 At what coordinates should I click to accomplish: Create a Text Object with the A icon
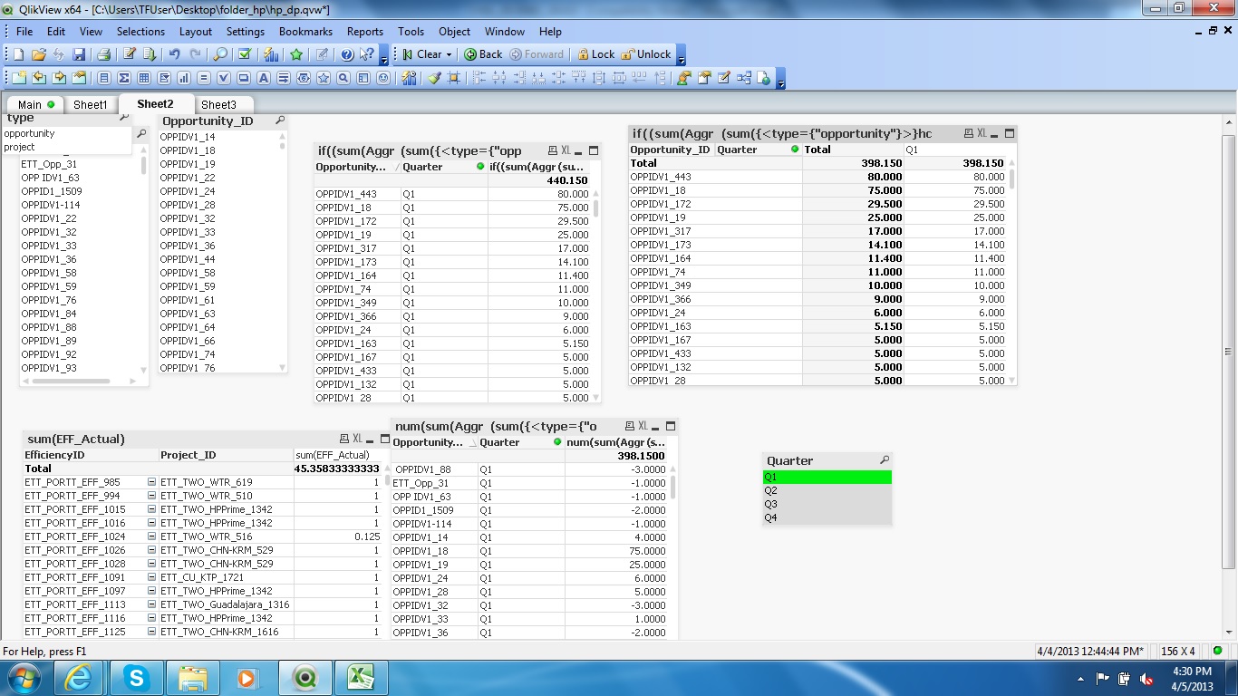(x=263, y=78)
